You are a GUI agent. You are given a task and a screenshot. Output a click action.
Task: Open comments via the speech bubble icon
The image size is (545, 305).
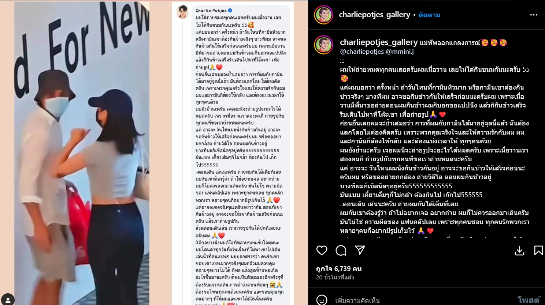point(341,251)
